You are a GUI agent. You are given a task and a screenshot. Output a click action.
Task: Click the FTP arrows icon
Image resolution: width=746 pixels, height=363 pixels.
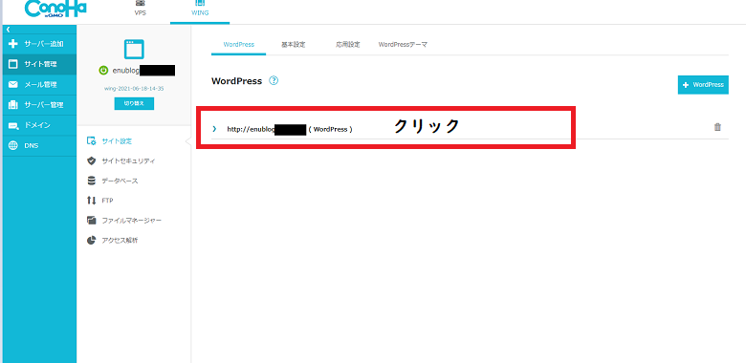pos(92,201)
